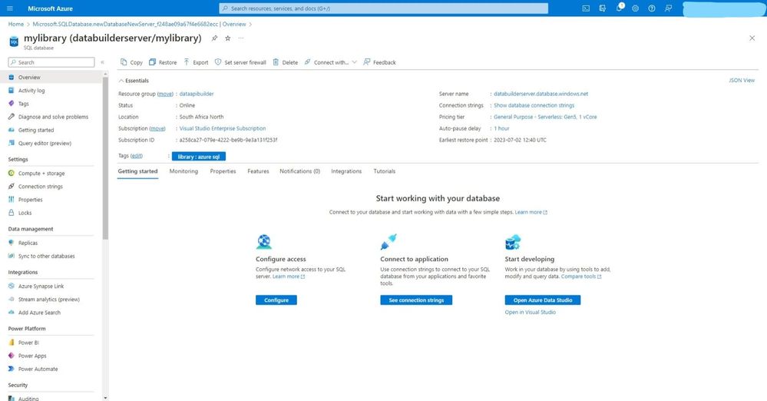Screen dimensions: 767x401
Task: Open the Overview menu item
Action: [x=51, y=78]
